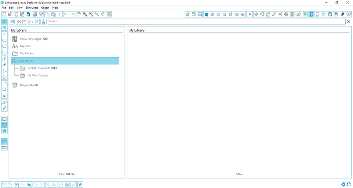
Task: Switch library to icon grid view
Action: 19,22
